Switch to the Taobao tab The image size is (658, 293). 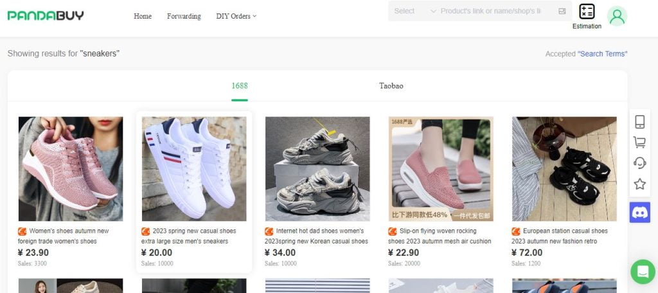click(391, 85)
